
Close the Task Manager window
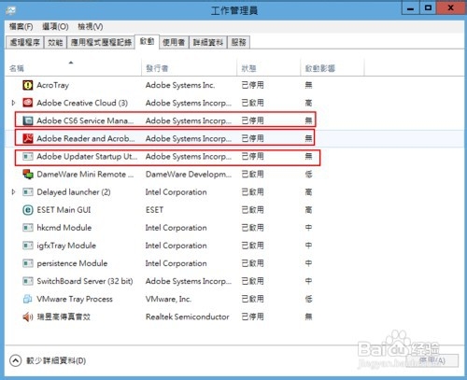(x=450, y=8)
